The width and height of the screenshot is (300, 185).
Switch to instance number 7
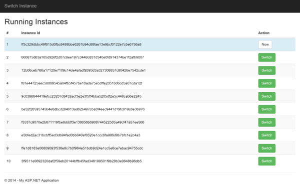pos(266,122)
